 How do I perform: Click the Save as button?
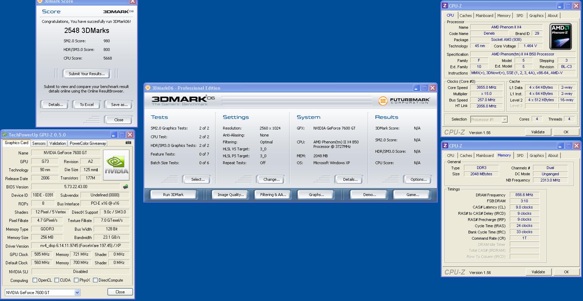click(x=119, y=105)
